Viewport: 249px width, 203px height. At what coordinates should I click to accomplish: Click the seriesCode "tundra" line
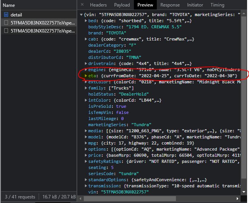(x=113, y=174)
